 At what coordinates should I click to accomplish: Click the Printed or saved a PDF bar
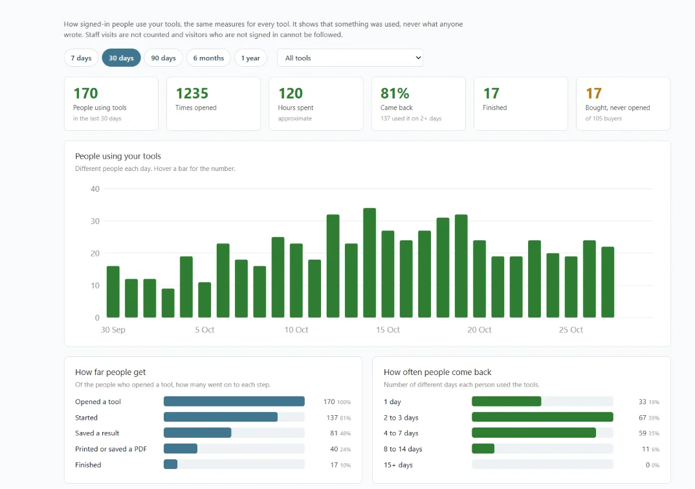[234, 449]
